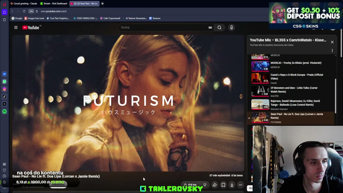Go back with the browser back arrow
The image size is (343, 193).
(12, 11)
